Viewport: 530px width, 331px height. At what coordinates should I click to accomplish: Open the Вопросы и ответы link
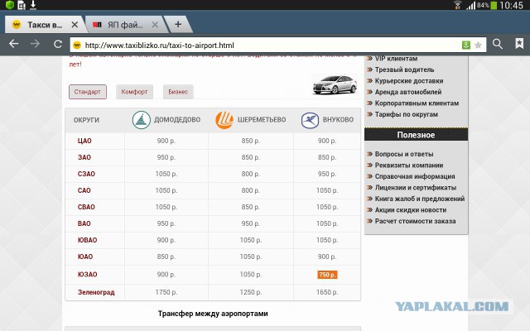tap(404, 154)
